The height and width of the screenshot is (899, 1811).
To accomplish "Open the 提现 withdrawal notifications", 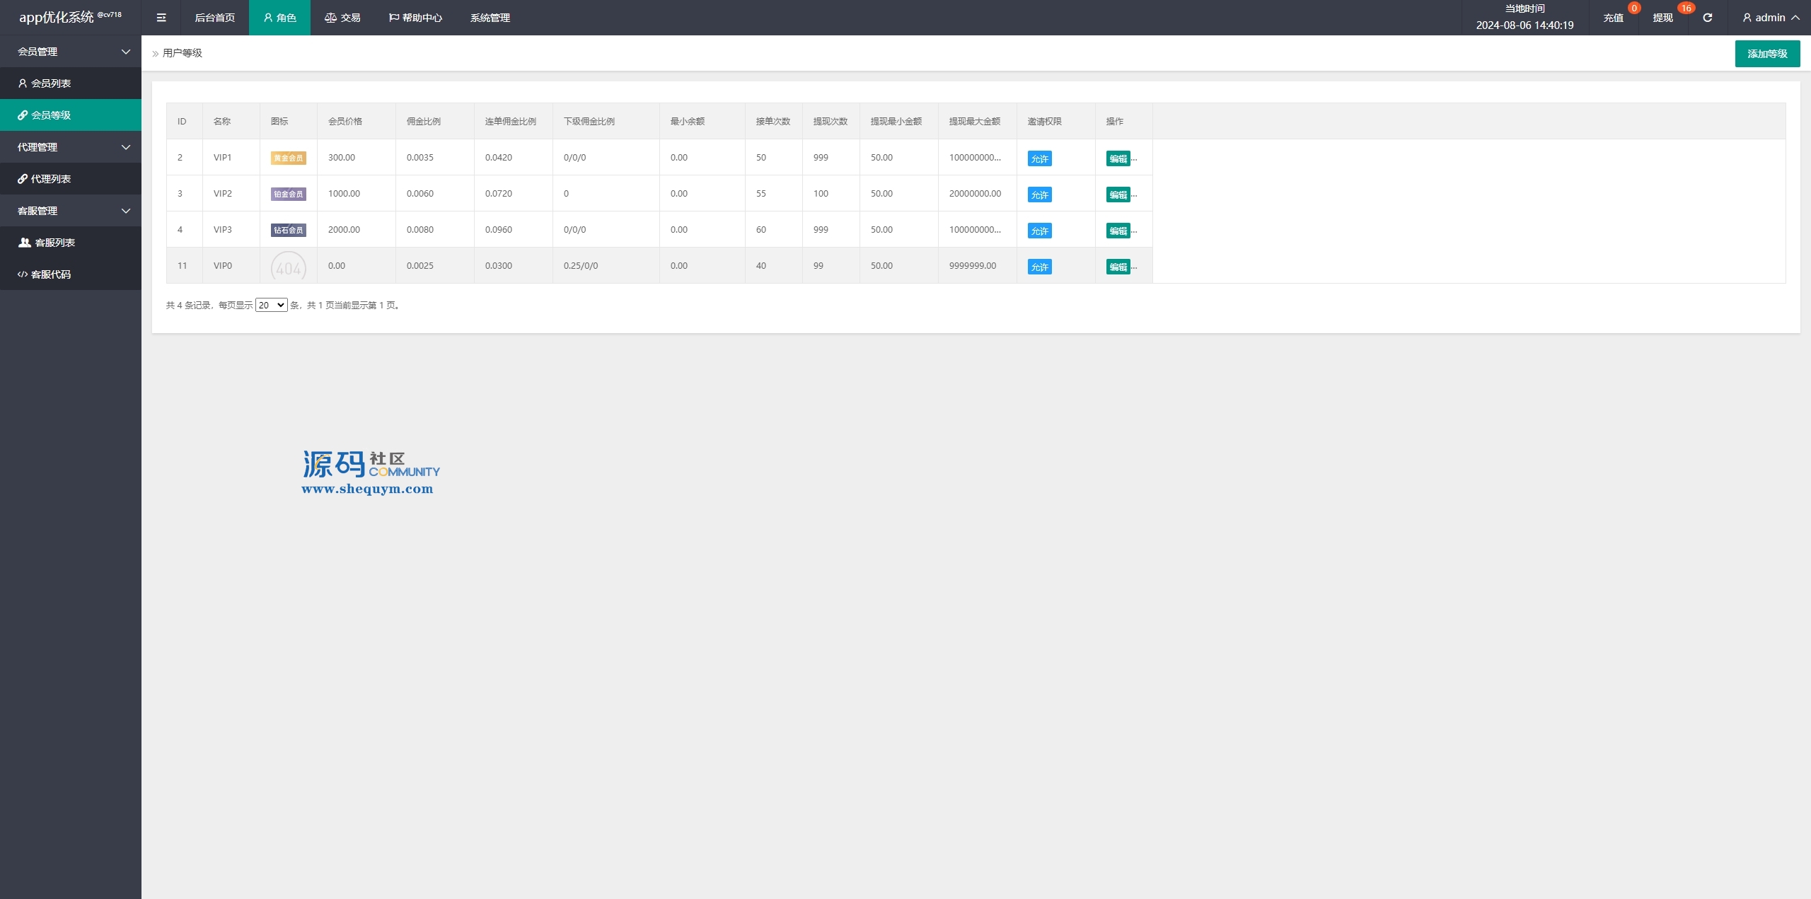I will (x=1662, y=18).
